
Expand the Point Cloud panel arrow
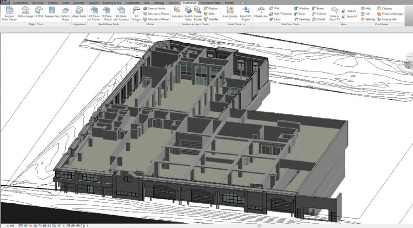tap(244, 24)
